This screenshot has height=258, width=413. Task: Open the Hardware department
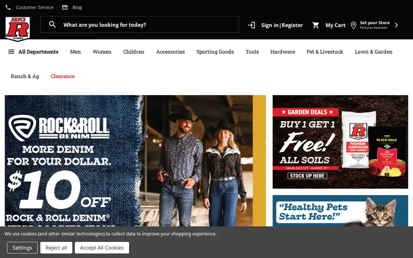coord(282,52)
